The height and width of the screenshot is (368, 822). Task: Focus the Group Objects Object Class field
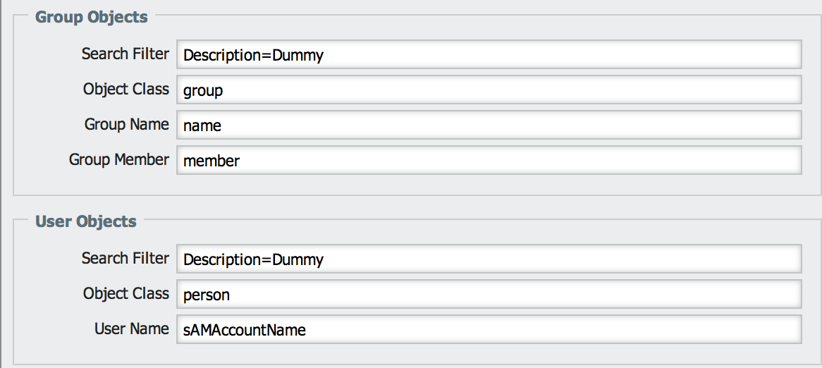coord(489,90)
